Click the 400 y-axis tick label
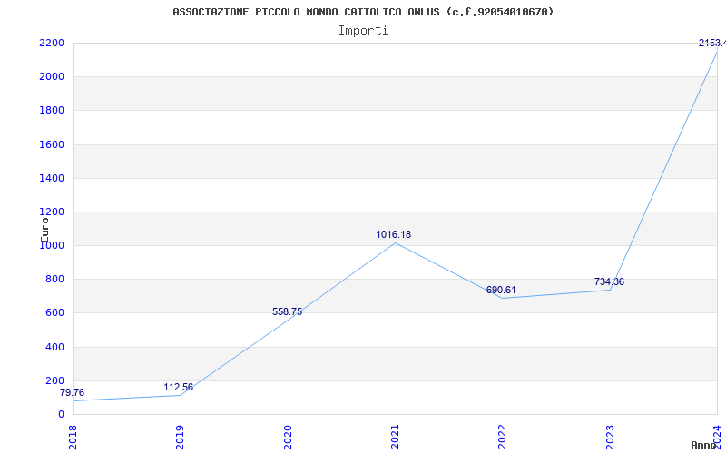This screenshot has height=454, width=726. [54, 347]
